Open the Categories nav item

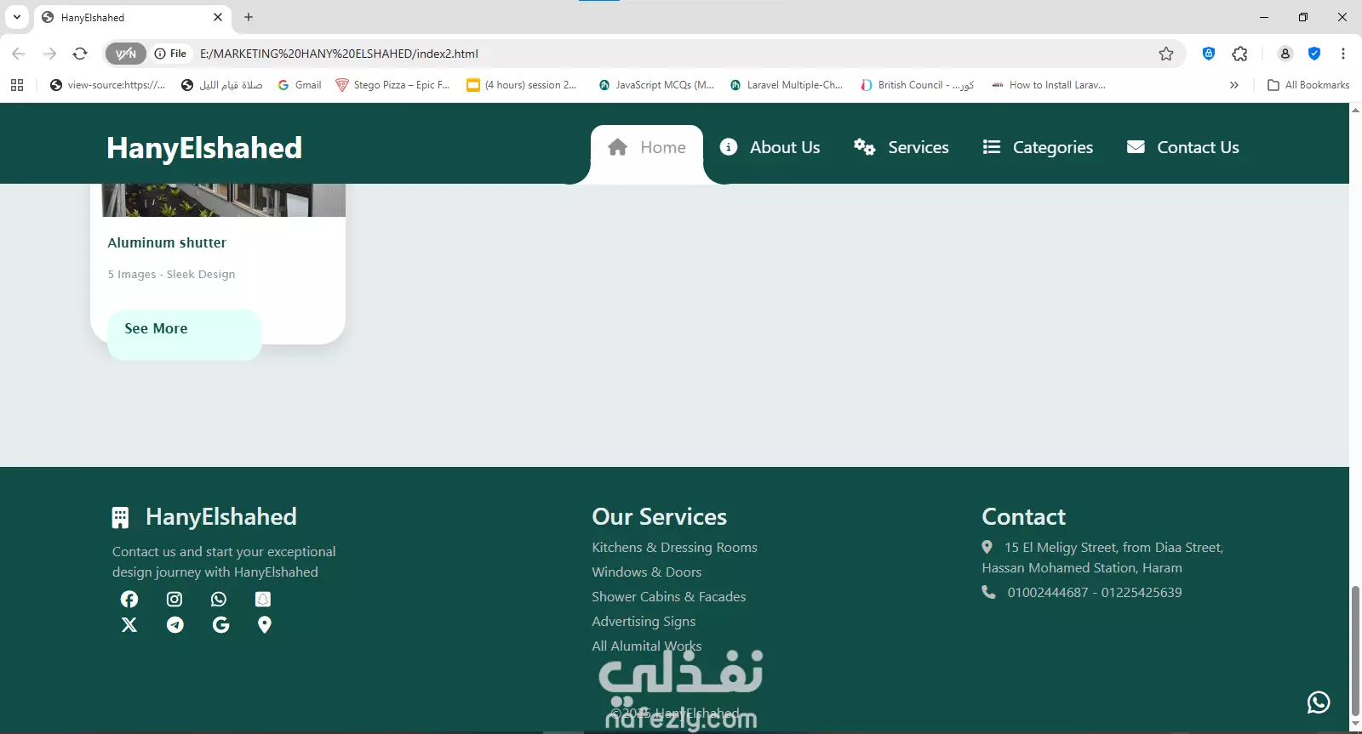click(1038, 147)
